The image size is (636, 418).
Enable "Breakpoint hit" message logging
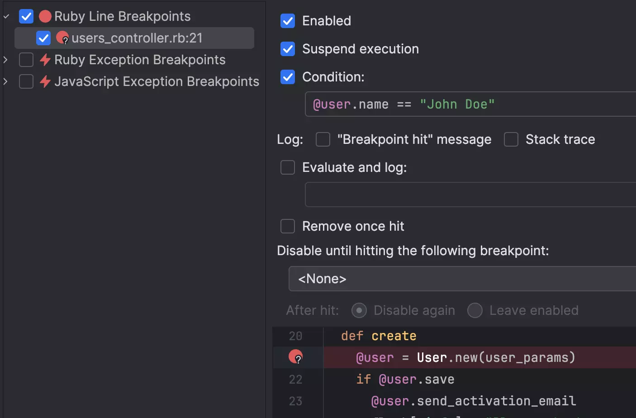323,139
